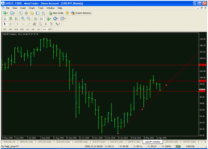This screenshot has width=208, height=149.
Task: Click the MetaTrader icon in the title bar
Action: (3, 3)
